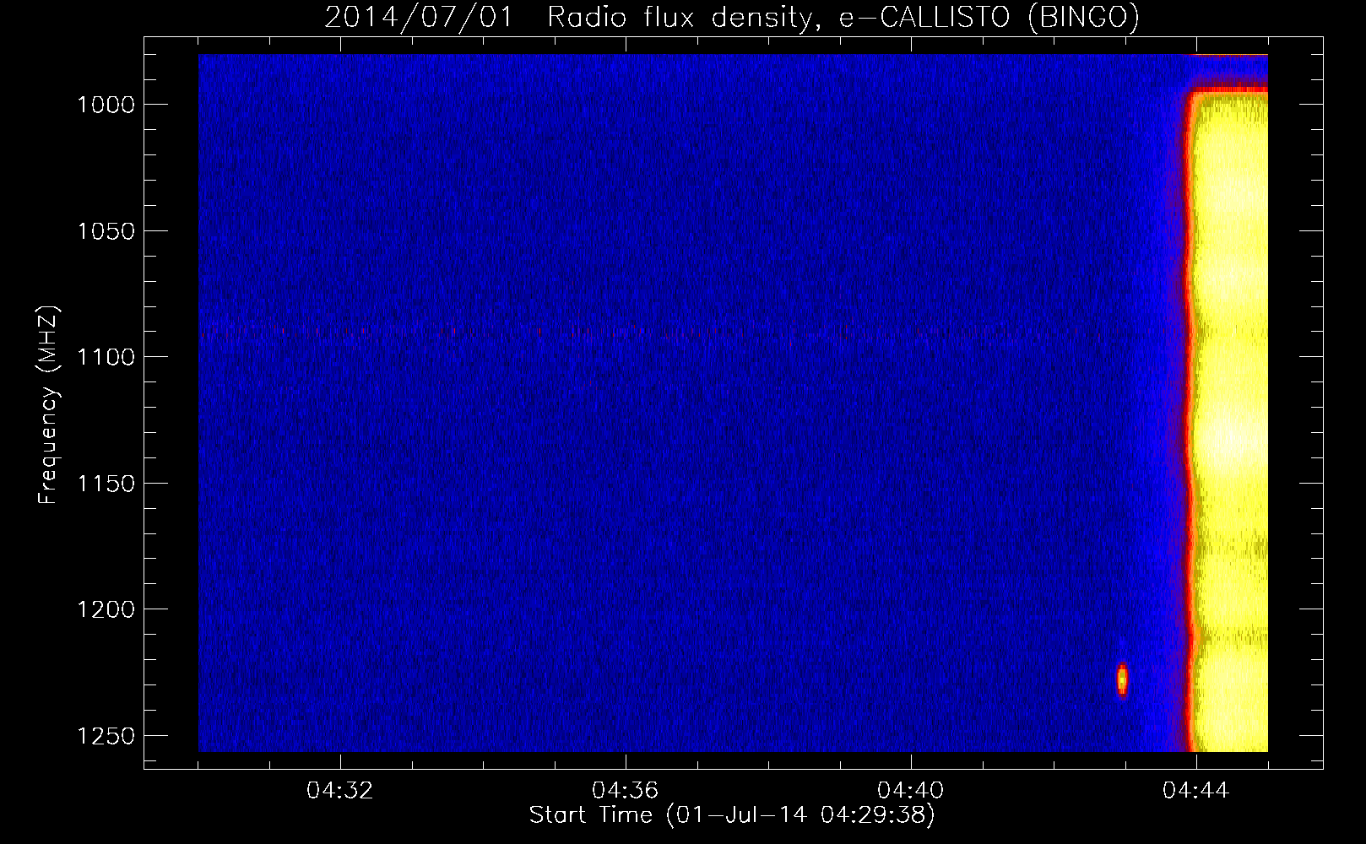This screenshot has height=844, width=1366.
Task: Click the 1050 frequency tick label
Action: tap(106, 231)
